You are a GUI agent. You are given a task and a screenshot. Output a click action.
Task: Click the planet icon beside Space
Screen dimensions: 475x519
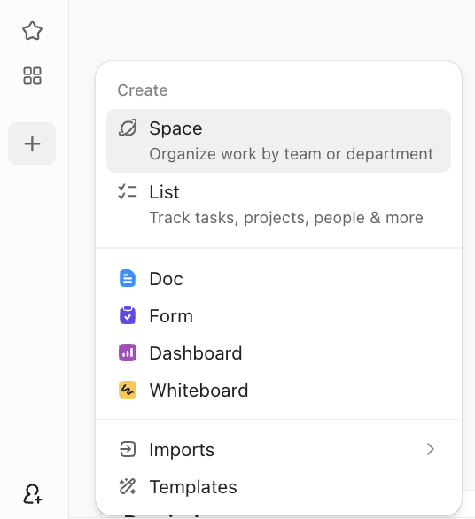click(128, 128)
